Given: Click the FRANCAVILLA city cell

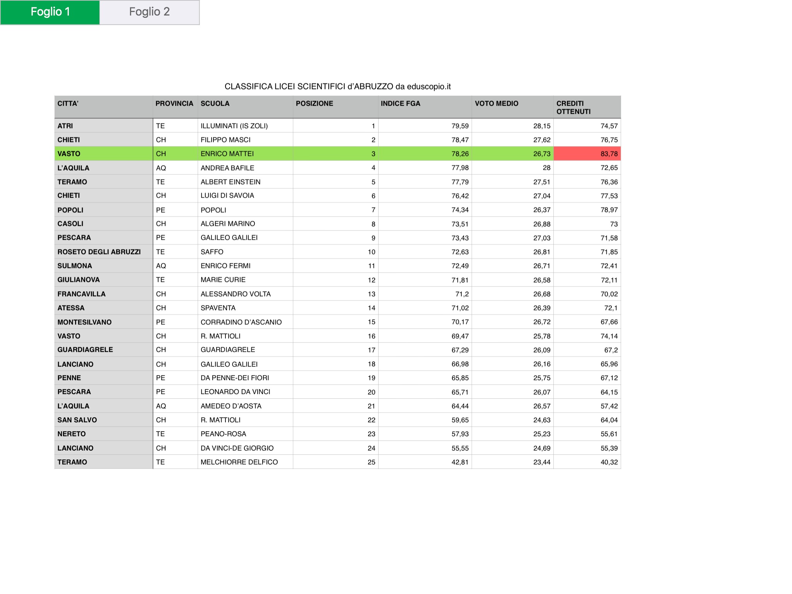Looking at the screenshot, I should (104, 294).
